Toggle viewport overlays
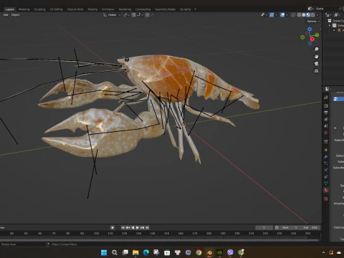Image resolution: width=344 pixels, height=258 pixels. [x=282, y=15]
